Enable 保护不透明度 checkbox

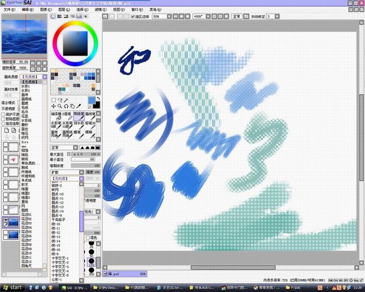(3, 114)
